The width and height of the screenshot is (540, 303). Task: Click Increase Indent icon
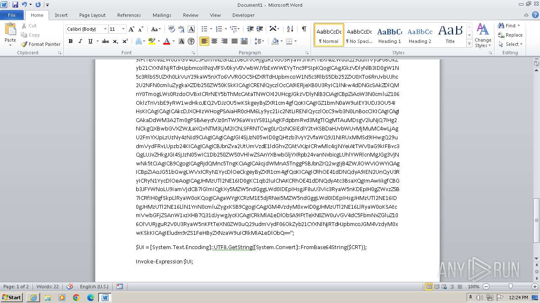(x=260, y=29)
